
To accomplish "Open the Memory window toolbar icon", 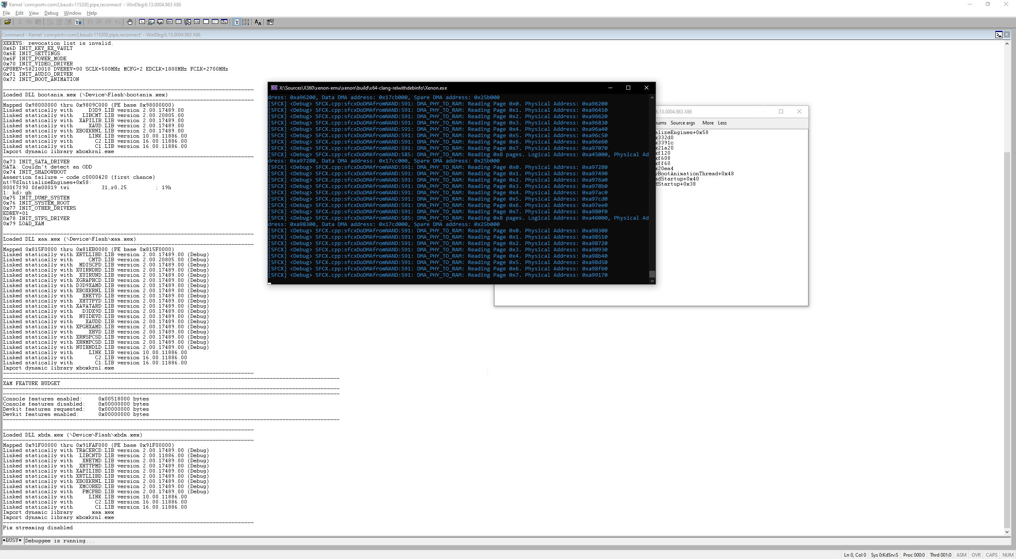I will (x=179, y=22).
